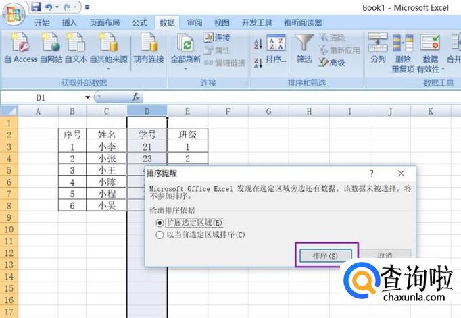Click the Cancel (取消) dialog button
The image size is (461, 318).
(385, 255)
